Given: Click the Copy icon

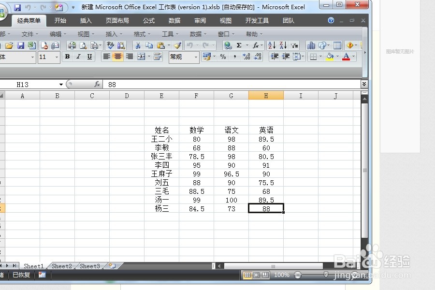Looking at the screenshot, I should (149, 45).
